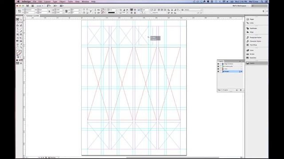Hide the Images layer

[x=218, y=72]
